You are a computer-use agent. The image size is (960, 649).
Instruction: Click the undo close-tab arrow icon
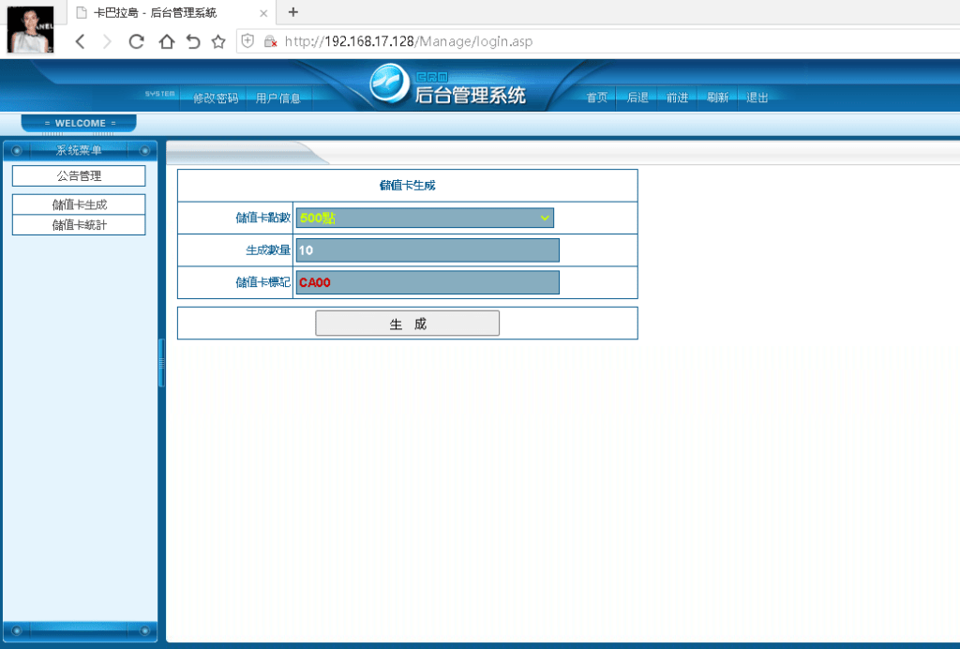tap(193, 41)
